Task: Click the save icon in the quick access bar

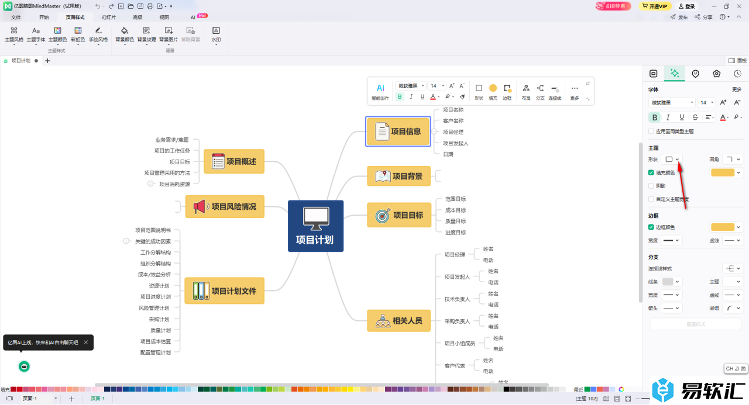Action: 140,6
